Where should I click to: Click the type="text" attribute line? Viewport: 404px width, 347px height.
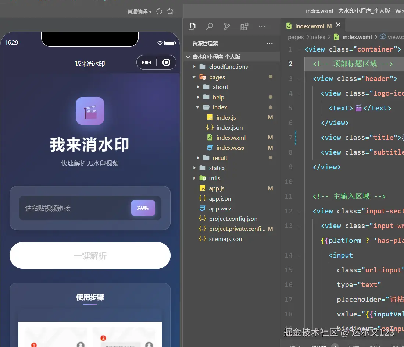click(359, 284)
